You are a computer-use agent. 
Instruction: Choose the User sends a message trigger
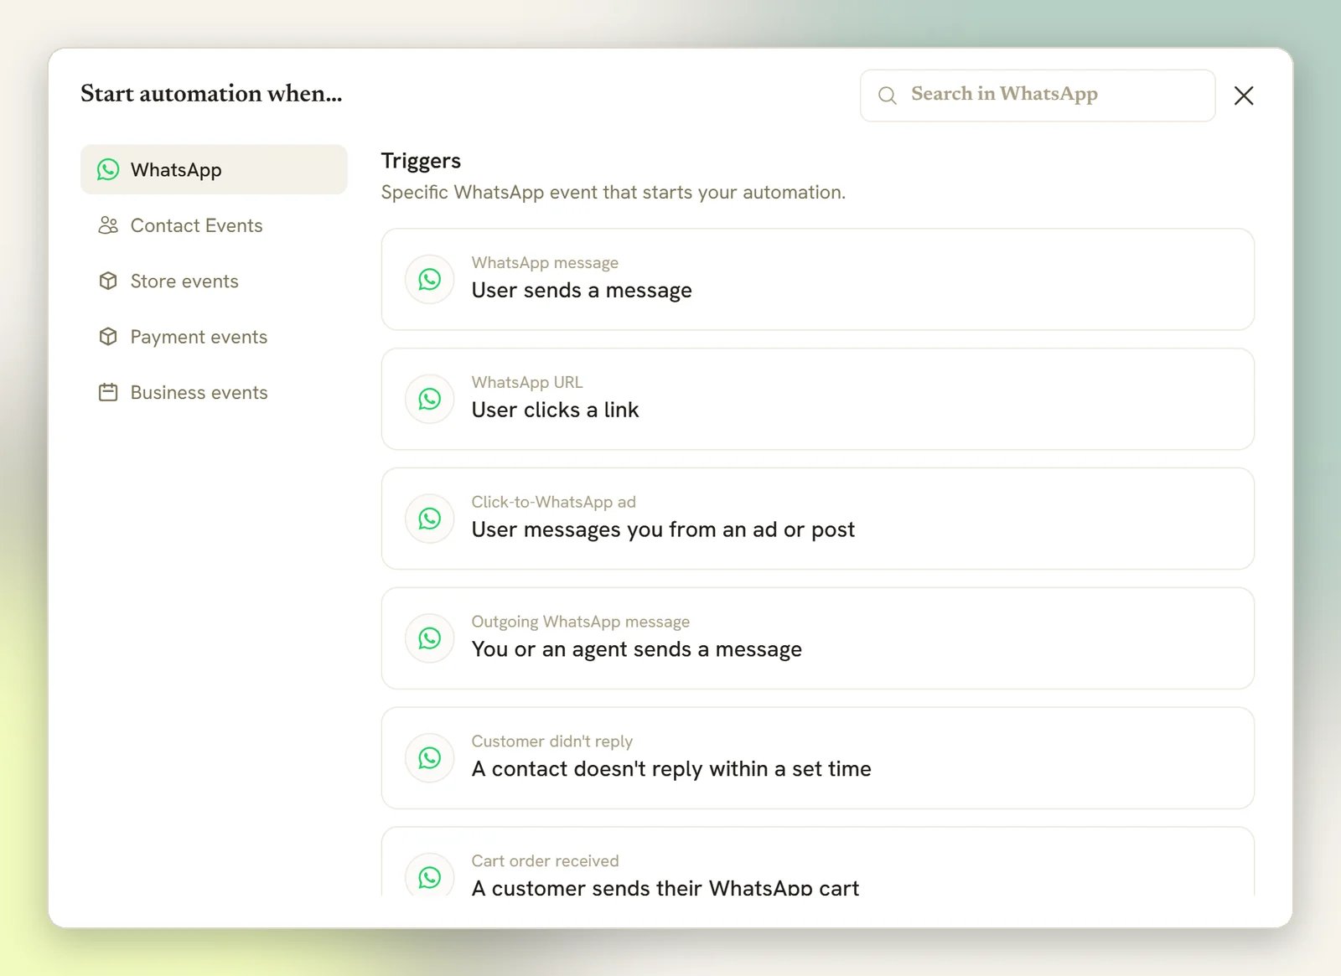click(x=818, y=279)
